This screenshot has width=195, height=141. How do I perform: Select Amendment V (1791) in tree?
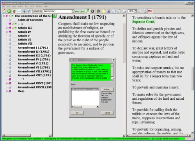click(33, 63)
